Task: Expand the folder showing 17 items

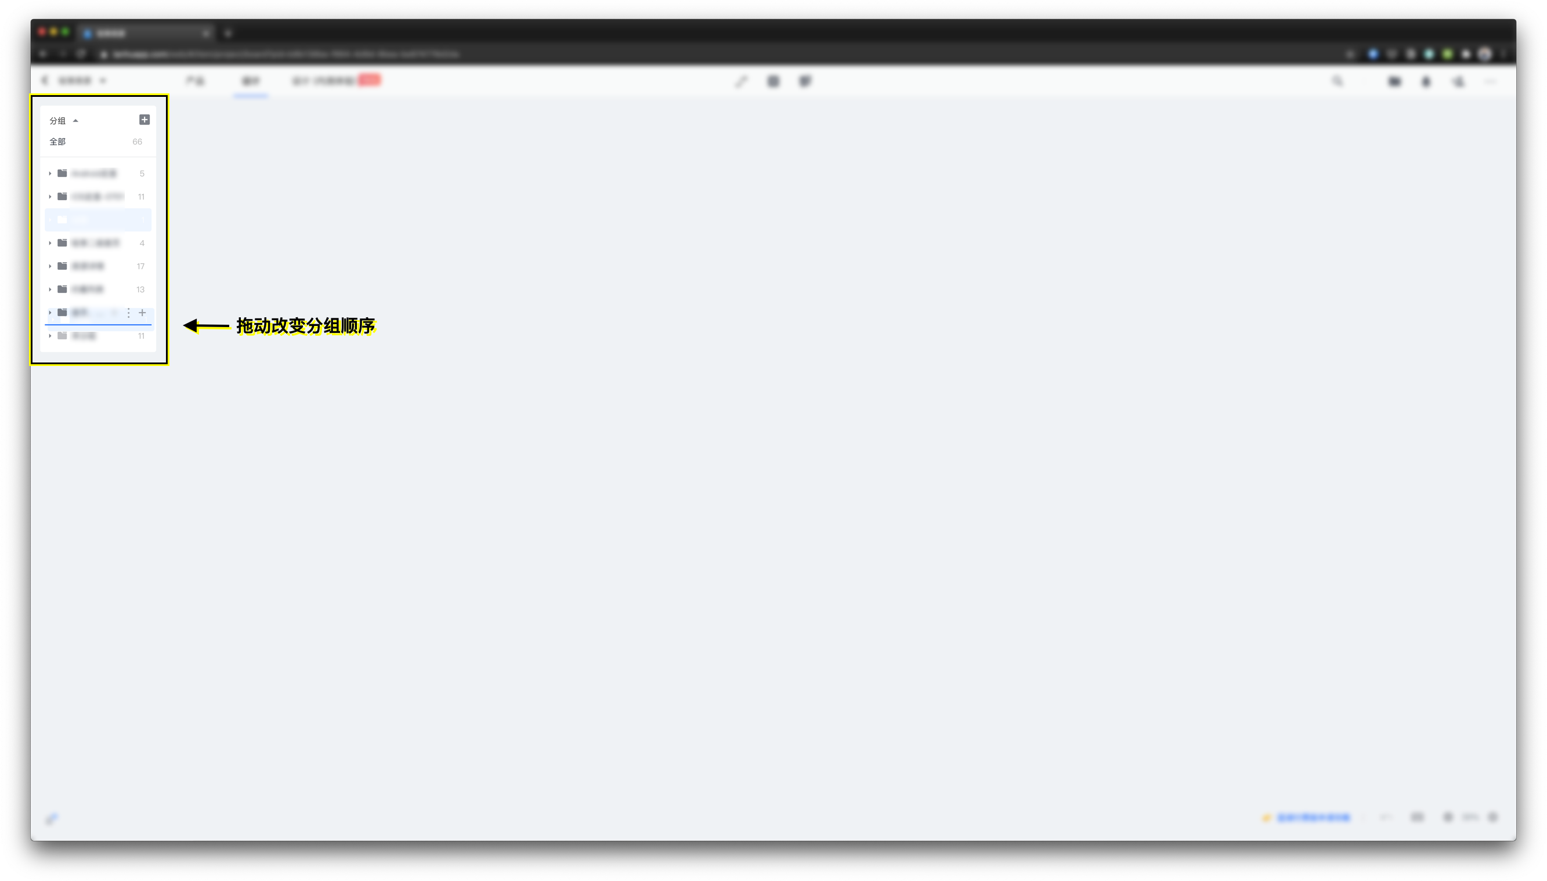Action: click(x=50, y=266)
